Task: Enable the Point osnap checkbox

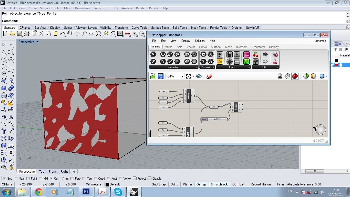Action: click(x=28, y=179)
